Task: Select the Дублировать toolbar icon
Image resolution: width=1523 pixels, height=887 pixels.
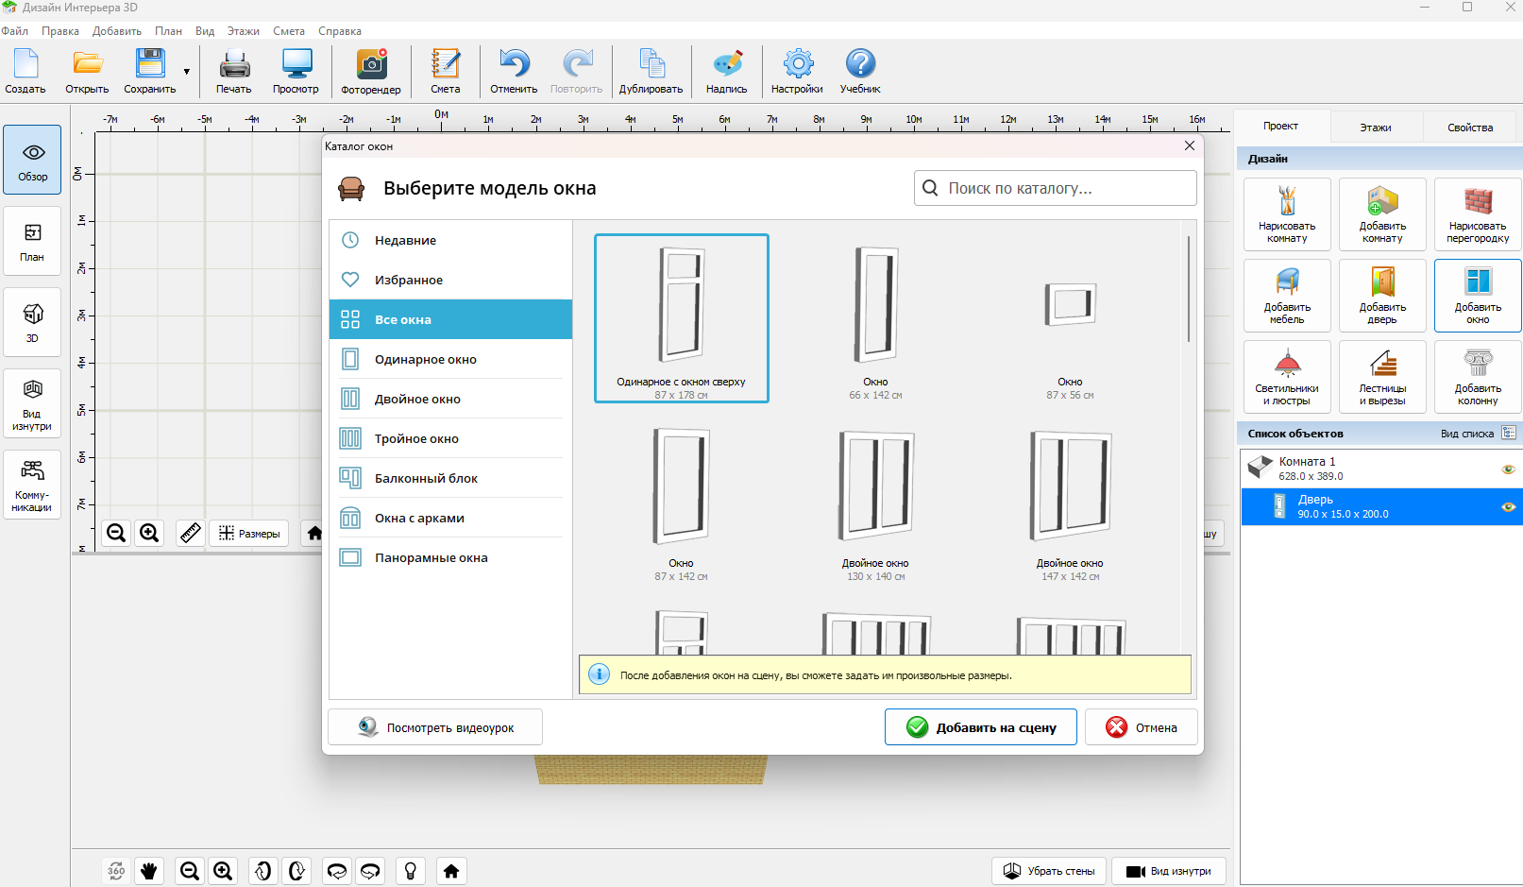Action: (x=651, y=72)
